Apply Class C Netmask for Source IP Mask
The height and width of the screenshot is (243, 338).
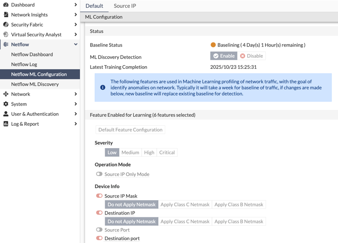[185, 204]
